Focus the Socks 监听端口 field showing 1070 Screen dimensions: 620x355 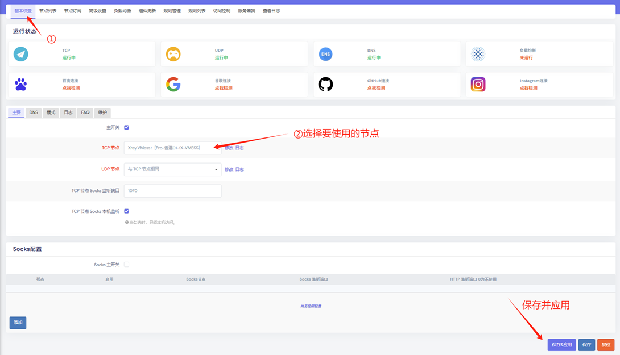(x=172, y=191)
